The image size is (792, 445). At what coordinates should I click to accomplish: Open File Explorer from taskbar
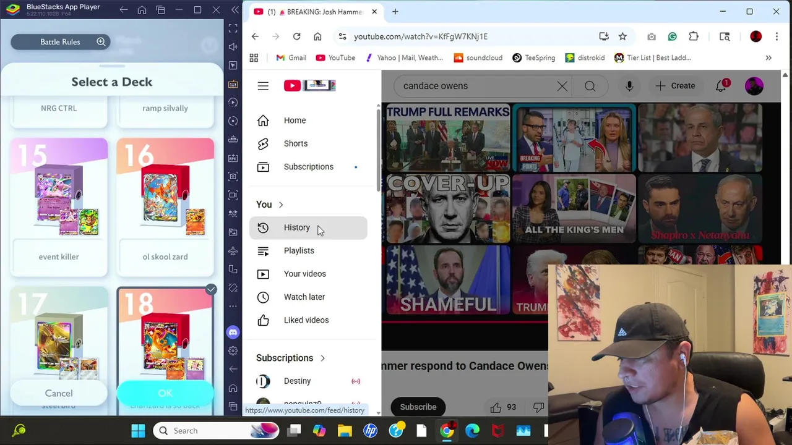345,431
